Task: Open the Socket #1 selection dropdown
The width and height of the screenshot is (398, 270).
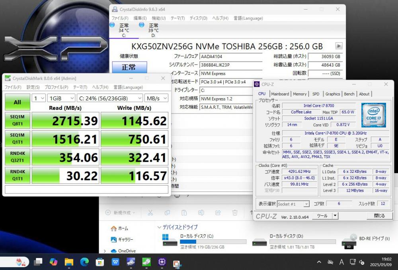Action: pos(293,204)
